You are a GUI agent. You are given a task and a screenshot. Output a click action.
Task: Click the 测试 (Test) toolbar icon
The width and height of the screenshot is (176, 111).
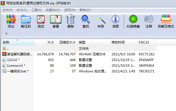tap(41, 21)
